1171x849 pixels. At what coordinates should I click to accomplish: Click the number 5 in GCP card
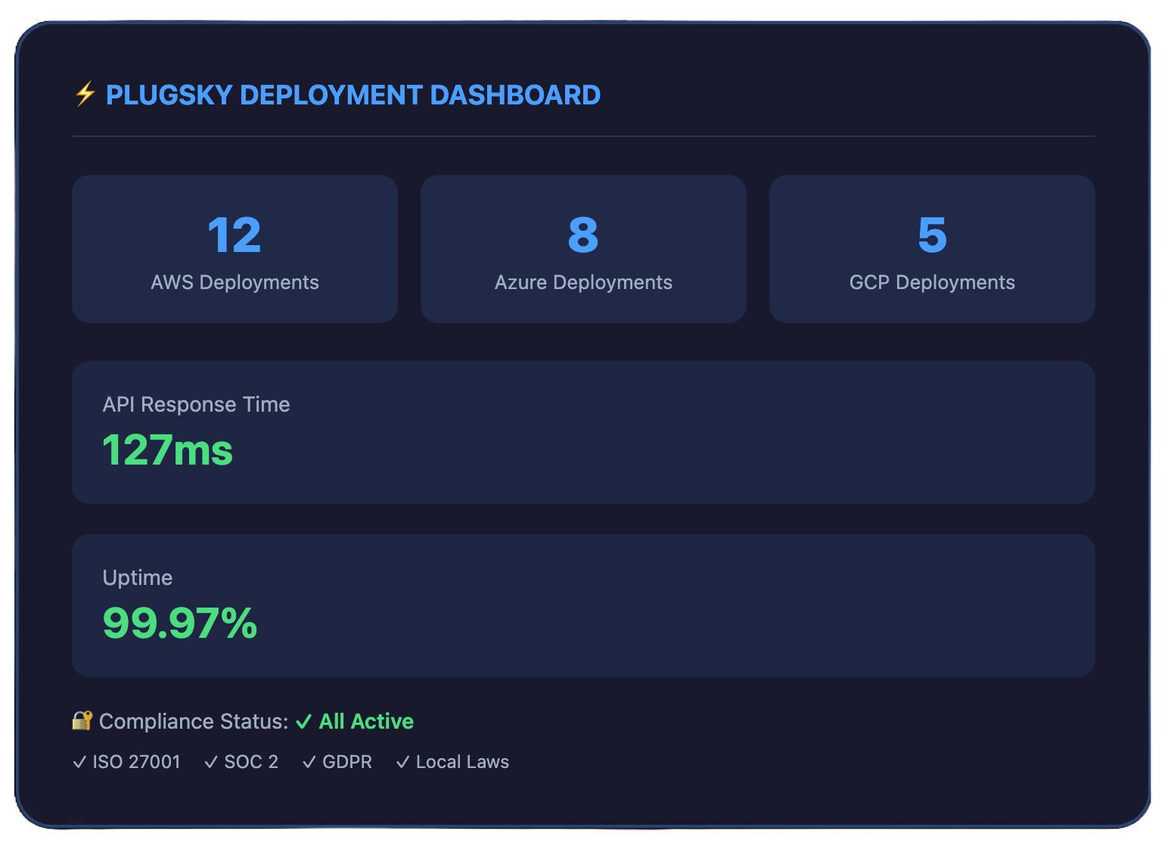[x=932, y=235]
